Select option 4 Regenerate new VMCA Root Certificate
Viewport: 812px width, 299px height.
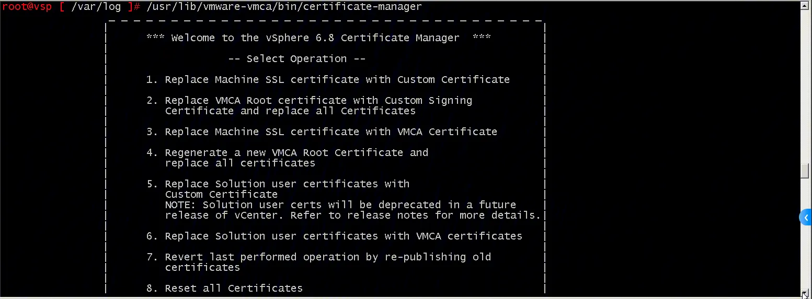(287, 152)
